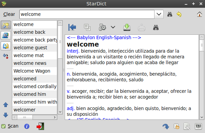Expand the dropdown arrow next to gears icon
The height and width of the screenshot is (133, 205).
click(113, 27)
